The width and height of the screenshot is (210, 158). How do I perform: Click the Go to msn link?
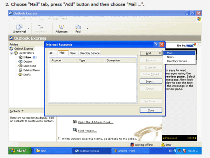[186, 45]
